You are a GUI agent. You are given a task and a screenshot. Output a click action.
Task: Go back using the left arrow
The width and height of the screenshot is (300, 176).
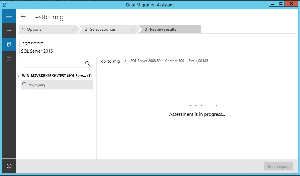pos(23,17)
